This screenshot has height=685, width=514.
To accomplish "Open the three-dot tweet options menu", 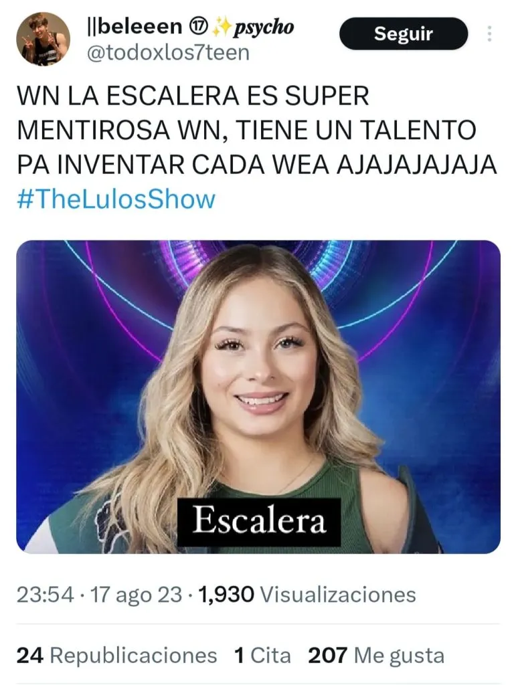I will [489, 33].
